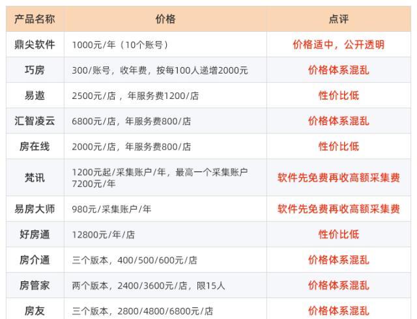Click 软件先免费再收高额采集费 in the 易房大师 row
417x319 pixels.
click(x=339, y=209)
